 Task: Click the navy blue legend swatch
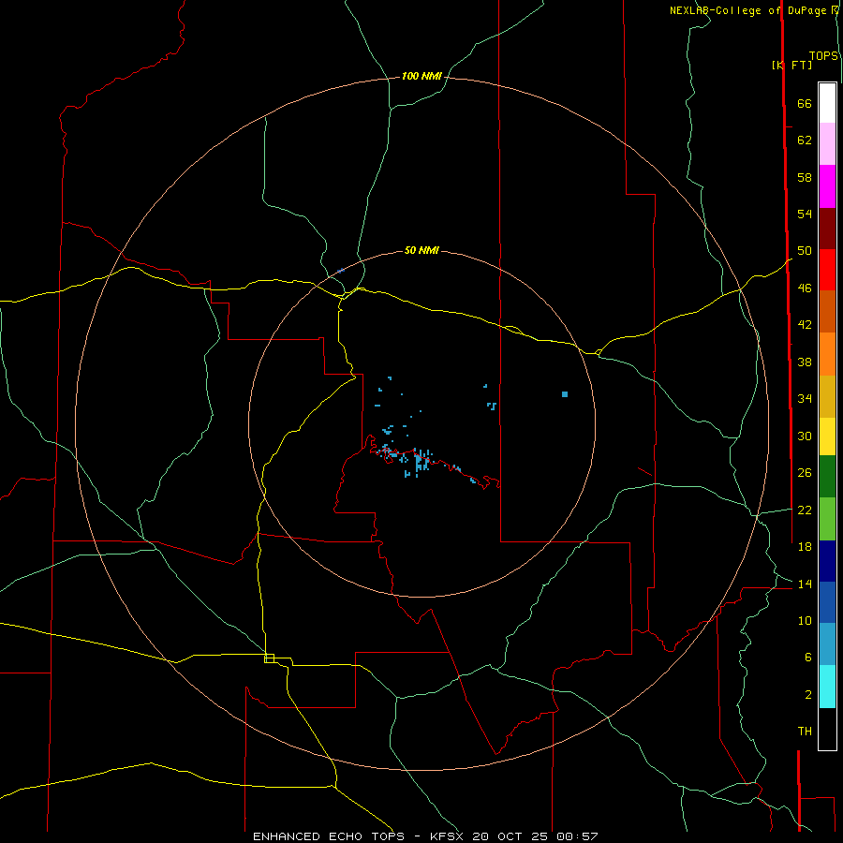click(827, 561)
